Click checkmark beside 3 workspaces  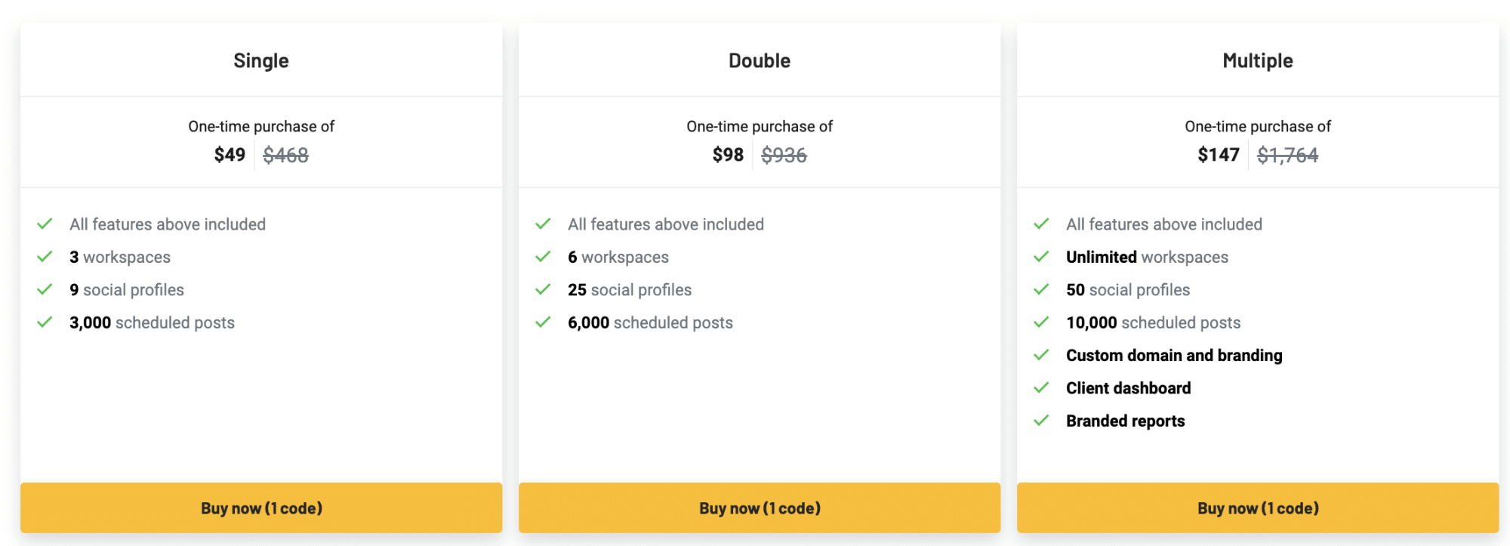45,257
